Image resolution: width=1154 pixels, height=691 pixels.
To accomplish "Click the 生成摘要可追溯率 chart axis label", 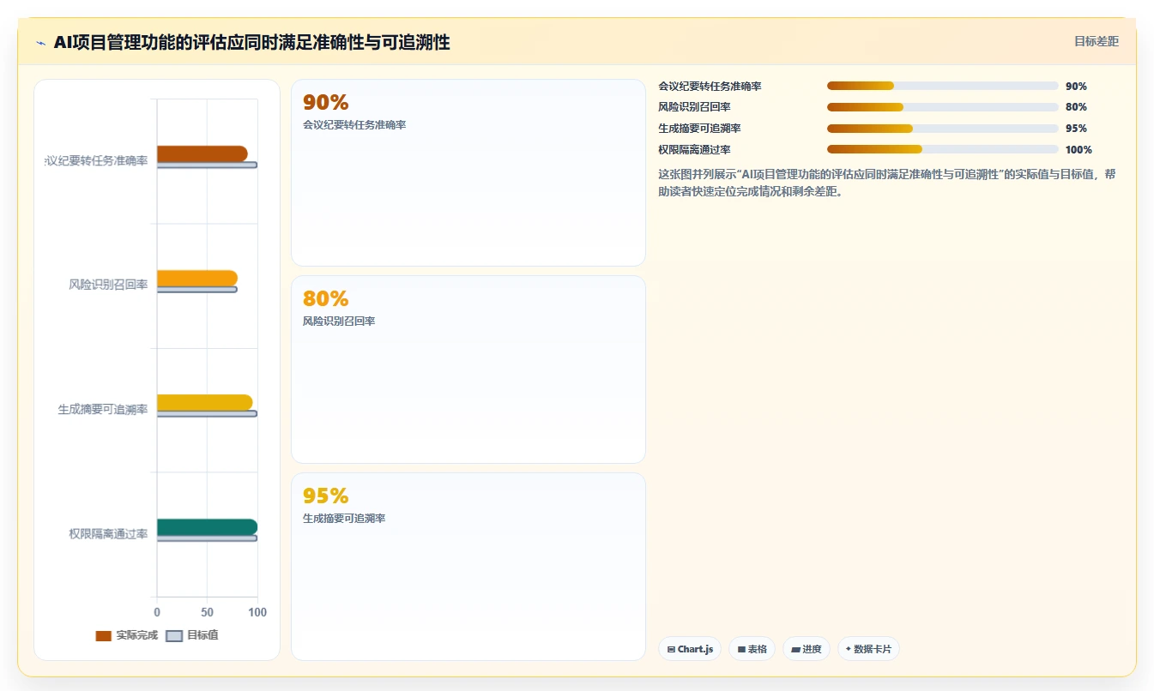I will pos(103,410).
